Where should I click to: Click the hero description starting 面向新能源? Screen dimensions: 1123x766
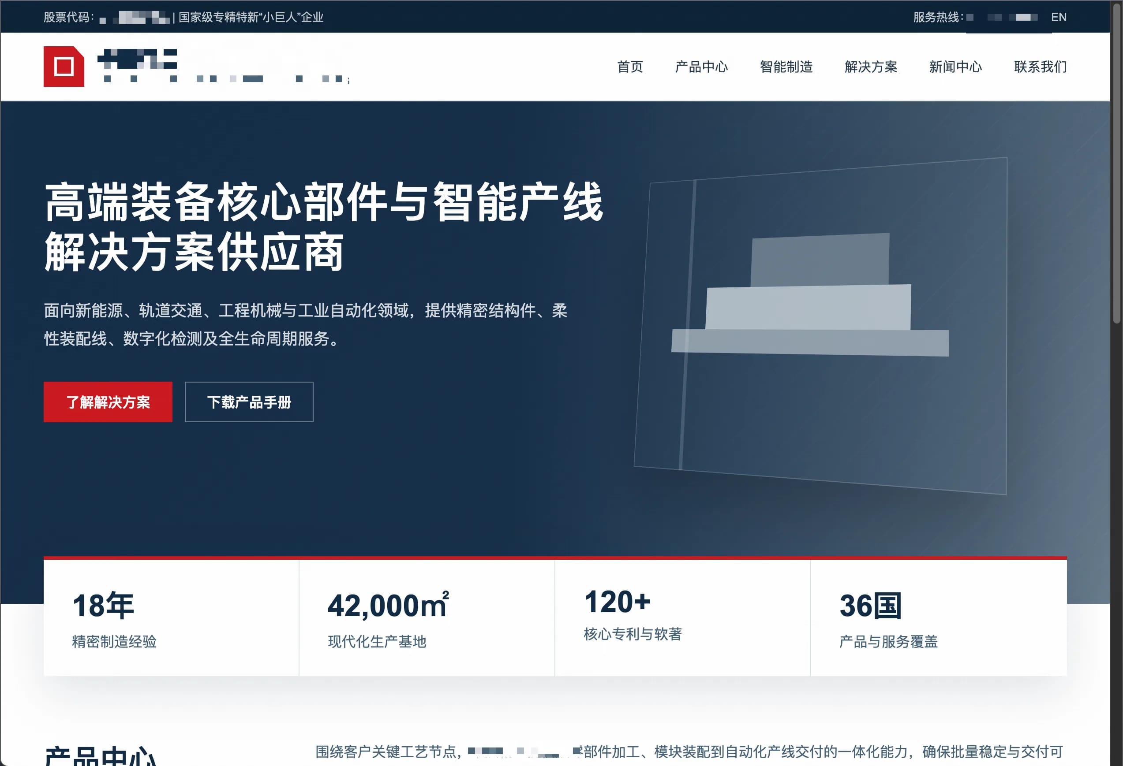click(306, 324)
